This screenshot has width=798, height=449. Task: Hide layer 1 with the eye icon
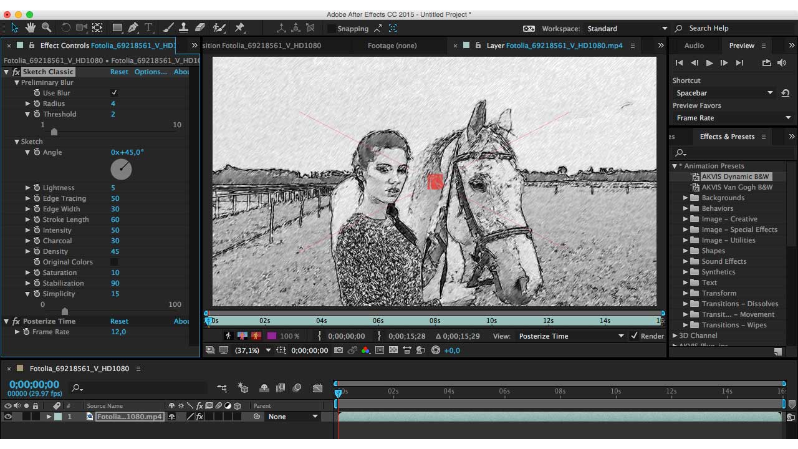8,417
